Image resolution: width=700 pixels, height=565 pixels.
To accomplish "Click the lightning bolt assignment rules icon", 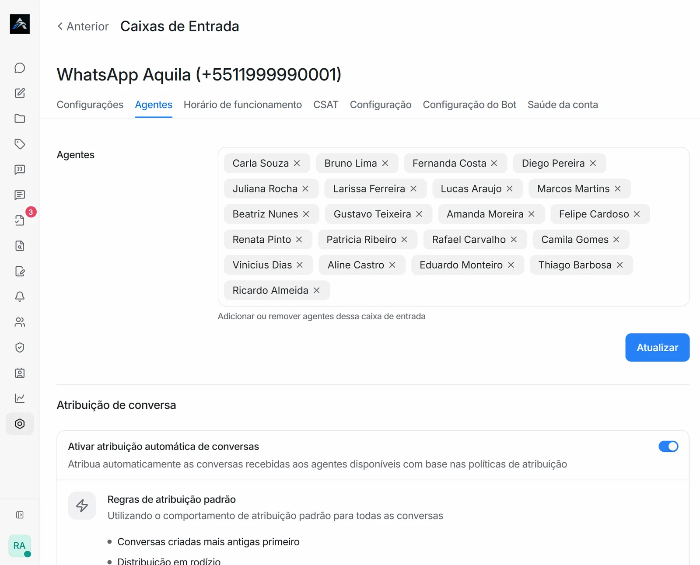I will click(x=82, y=506).
